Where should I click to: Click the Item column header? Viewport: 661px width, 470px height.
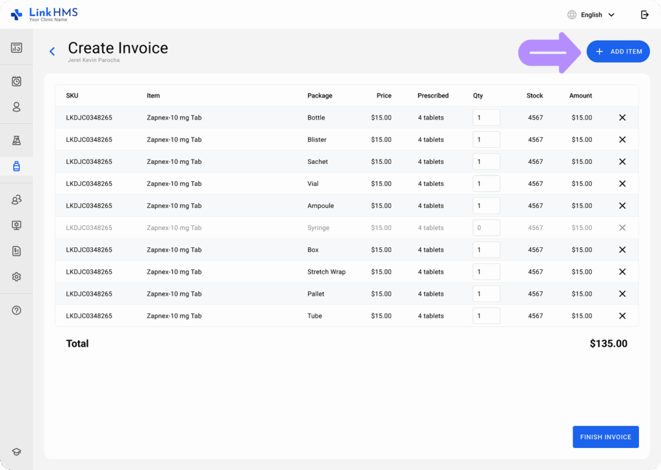click(153, 96)
